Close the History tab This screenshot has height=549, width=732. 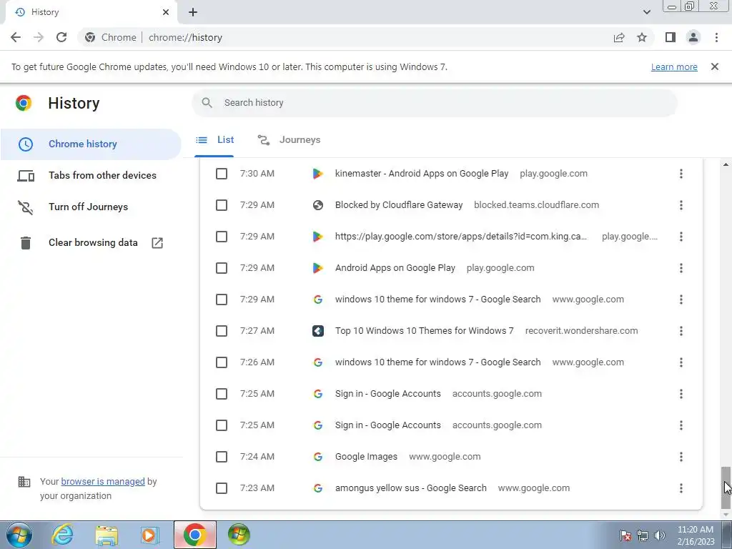166,12
